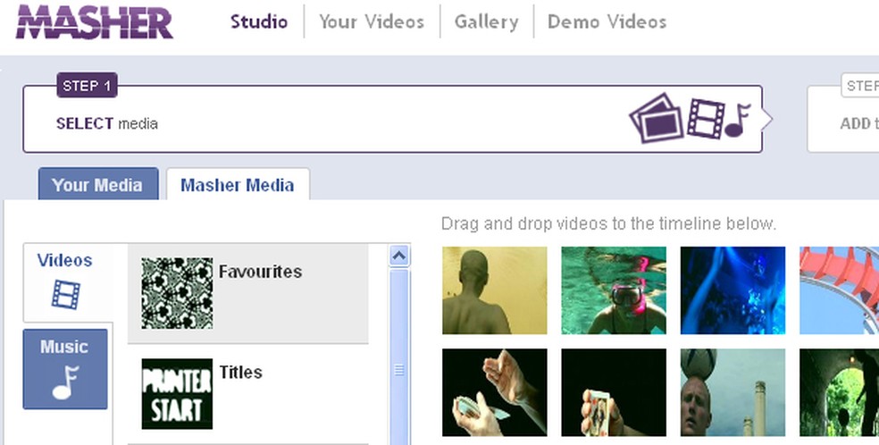
Task: Click the scrollbar thumb in media list
Action: click(x=399, y=357)
